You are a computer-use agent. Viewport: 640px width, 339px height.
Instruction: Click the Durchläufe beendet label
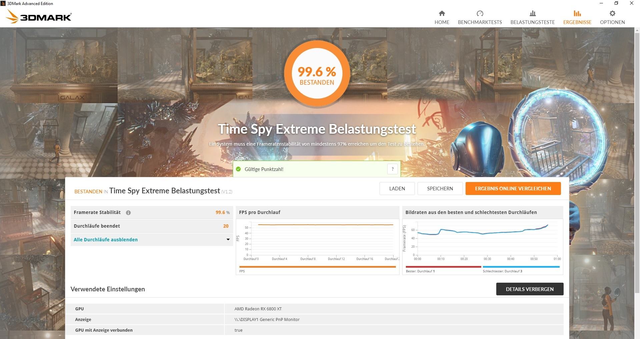coord(97,226)
